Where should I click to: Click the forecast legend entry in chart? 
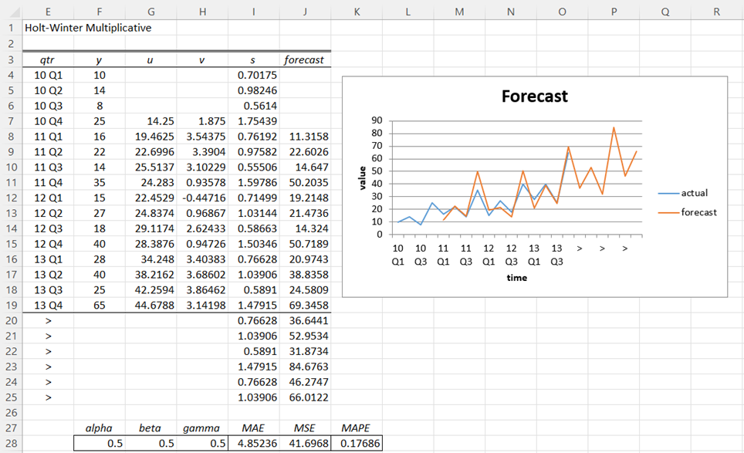coord(688,212)
